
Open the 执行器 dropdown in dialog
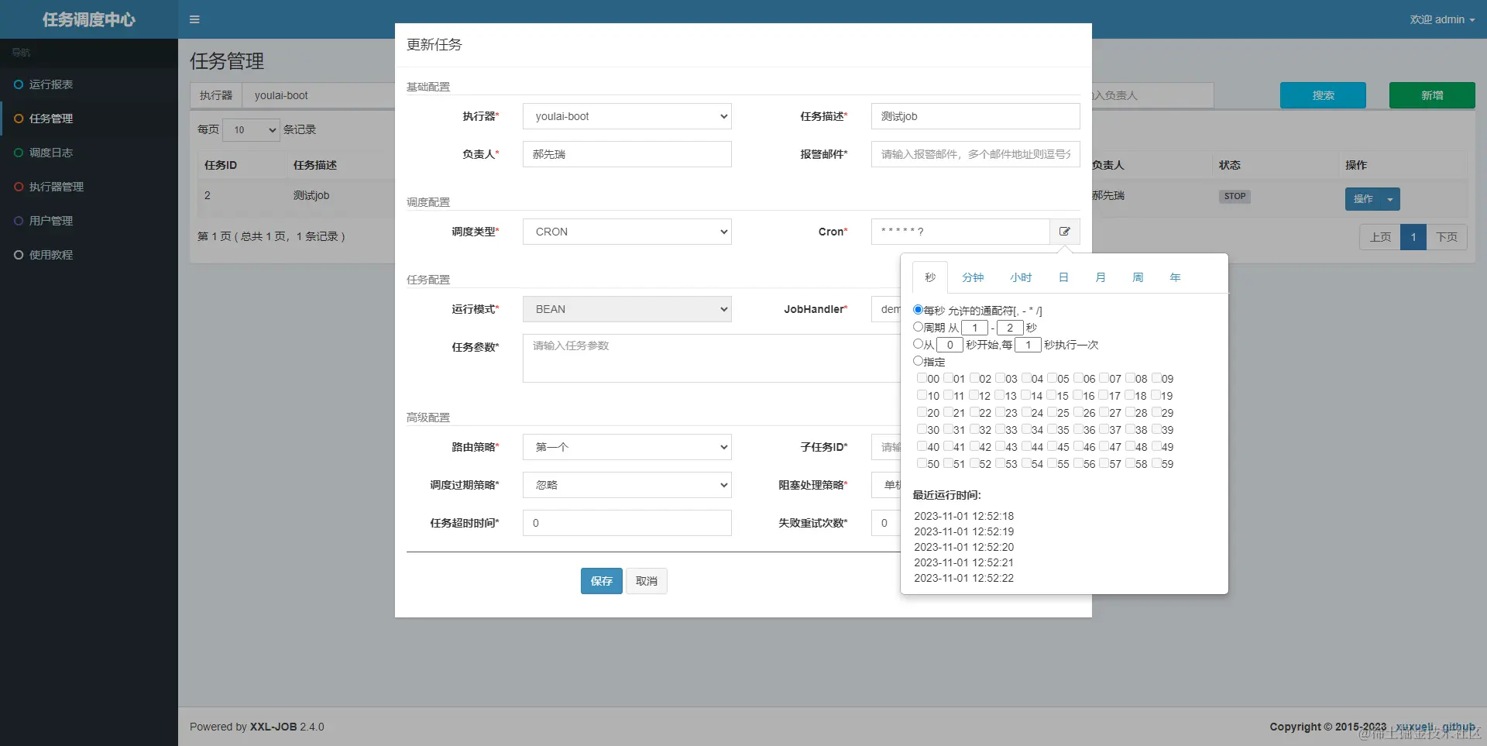tap(627, 116)
